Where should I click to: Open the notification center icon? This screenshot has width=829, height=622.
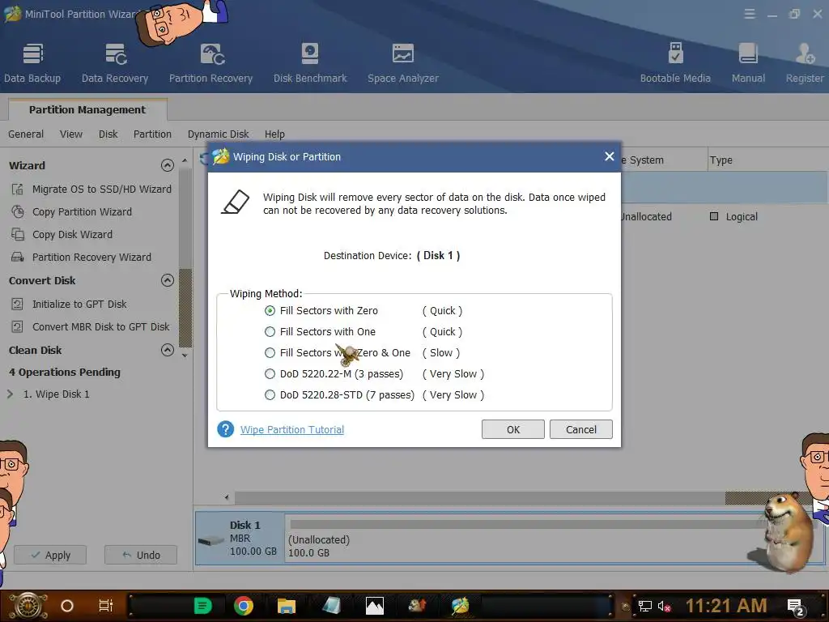tap(795, 607)
